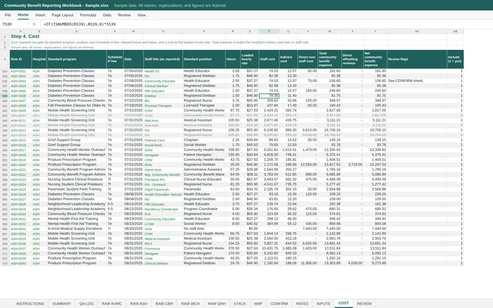Open the RAW WCH sheet tab
The image size is (493, 308).
(190, 304)
